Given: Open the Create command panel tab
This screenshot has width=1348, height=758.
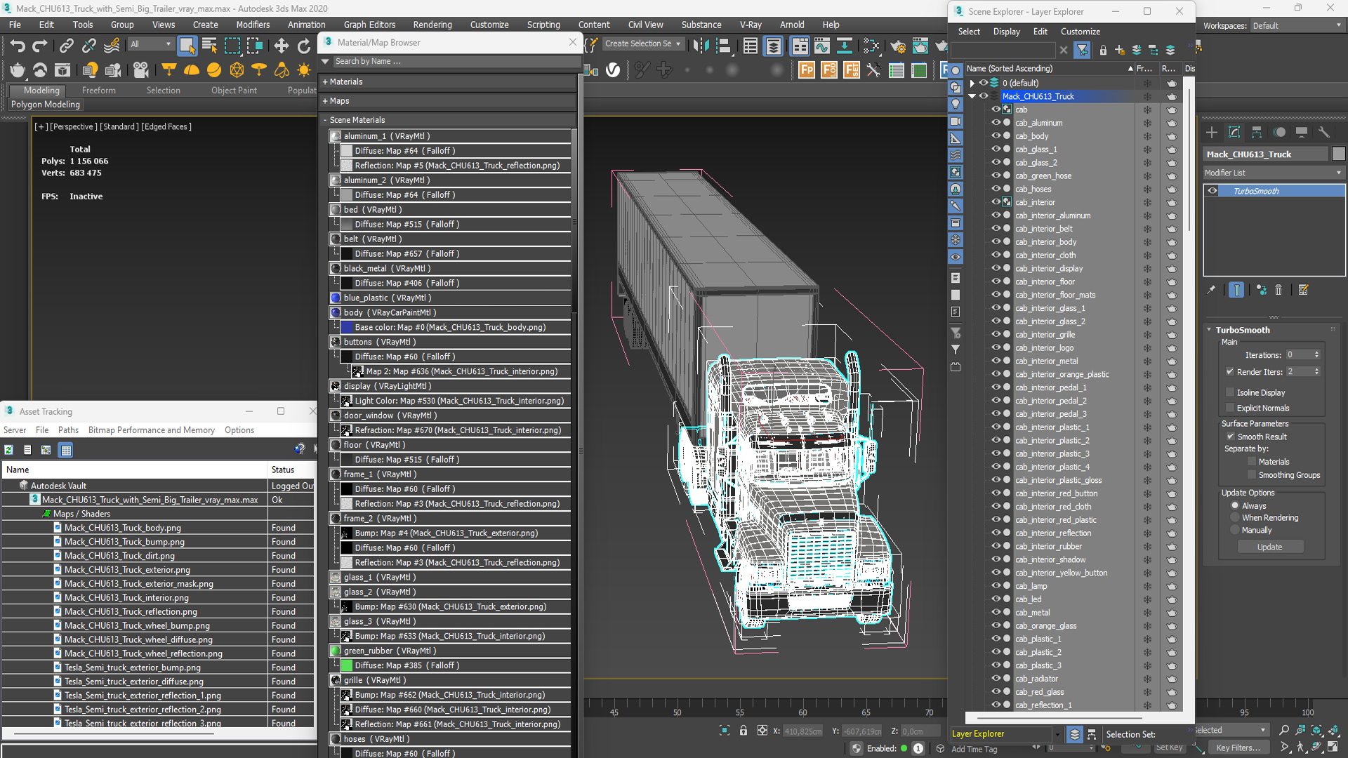Looking at the screenshot, I should pyautogui.click(x=1212, y=132).
